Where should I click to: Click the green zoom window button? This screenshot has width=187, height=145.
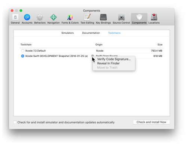pos(21,10)
